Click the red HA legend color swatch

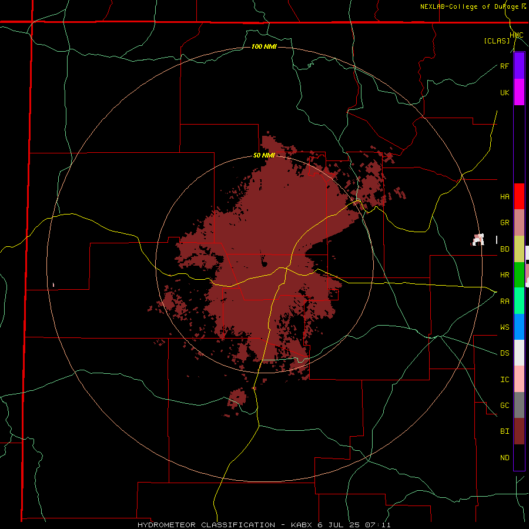pos(519,196)
